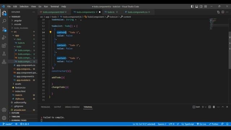Expand the node_modules folder
Image resolution: width=231 pixels, height=130 pixels.
23,28
